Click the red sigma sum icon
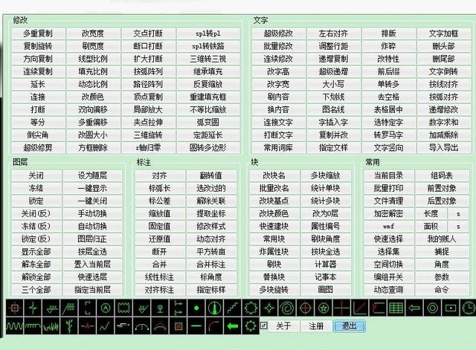476x350 pixels. pyautogui.click(x=379, y=308)
